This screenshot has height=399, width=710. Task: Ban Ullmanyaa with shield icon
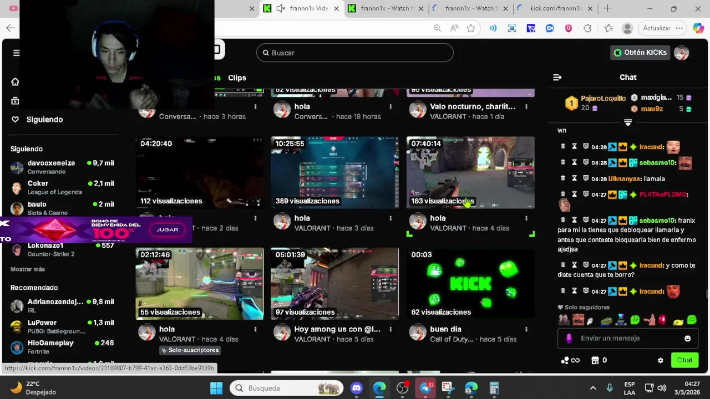click(x=586, y=178)
